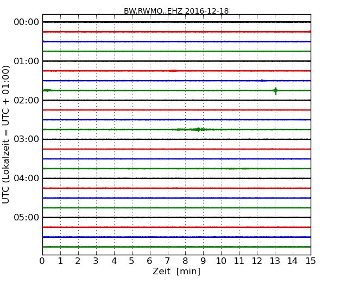This screenshot has width=353, height=283.
Task: Click the x-axis tick label 12
Action: (257, 261)
